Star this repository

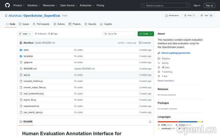(x=207, y=16)
